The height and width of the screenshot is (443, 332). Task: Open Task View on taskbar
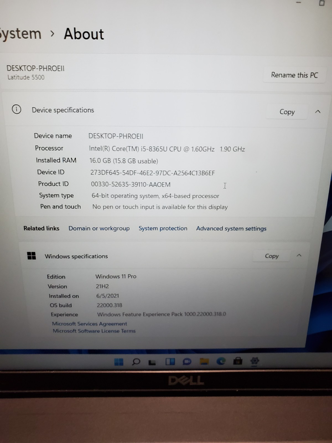click(152, 362)
